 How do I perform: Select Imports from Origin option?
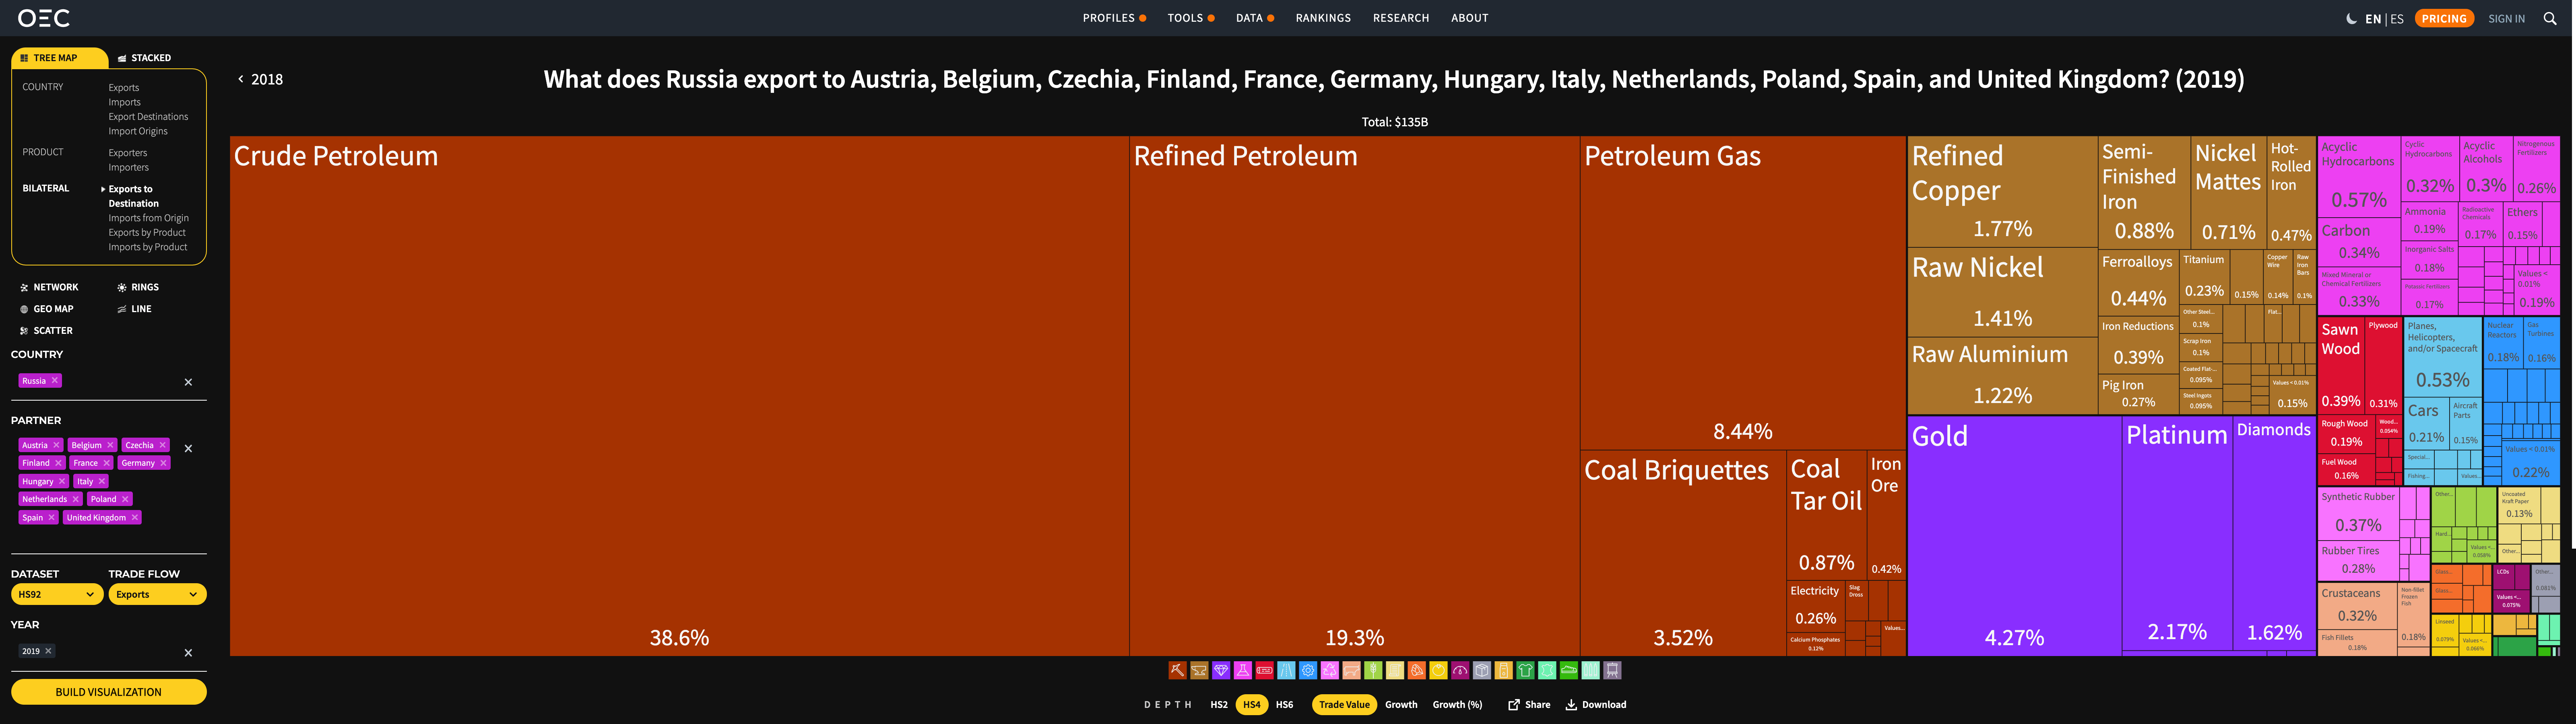pos(148,218)
